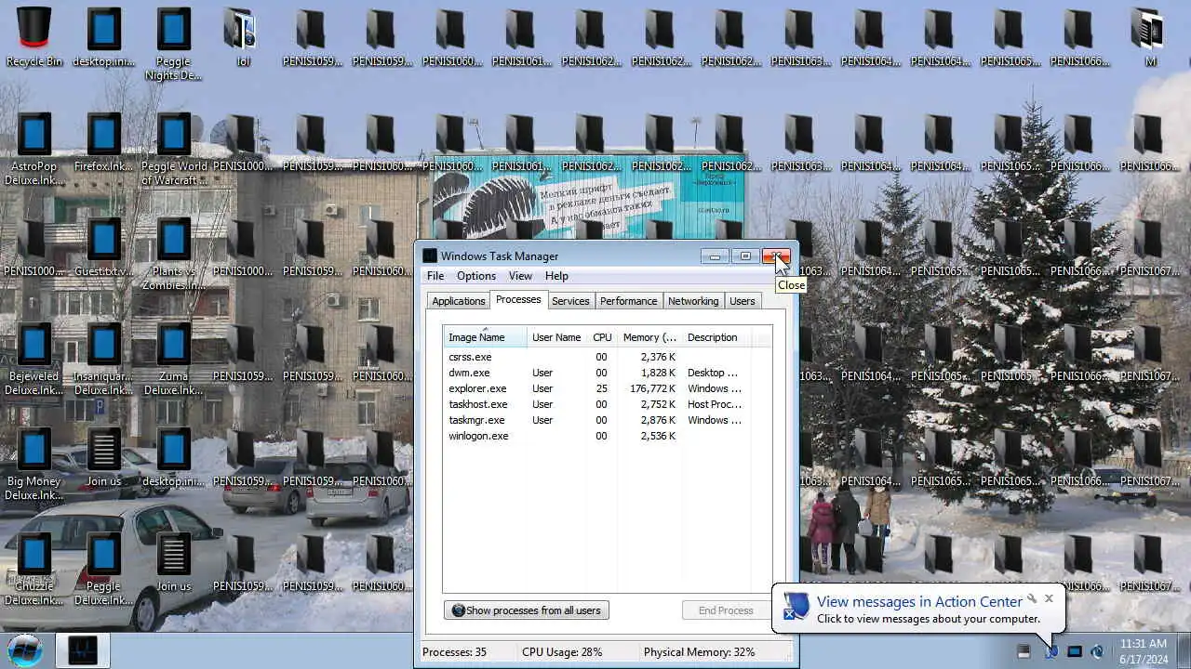Select the Peggle Deluxe.lnk shortcut icon
This screenshot has width=1191, height=669.
103,569
